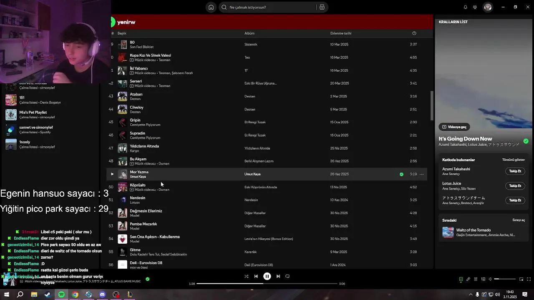Image resolution: width=534 pixels, height=300 pixels.
Task: Select the track 'Atabarı'
Action: [x=136, y=94]
